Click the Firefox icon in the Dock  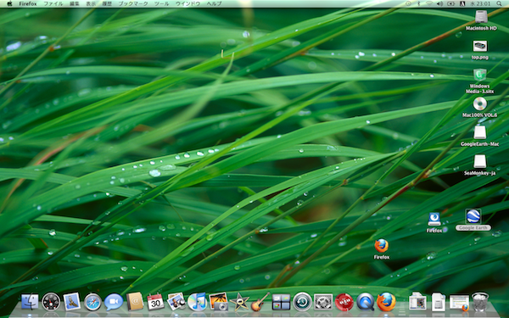(x=386, y=301)
